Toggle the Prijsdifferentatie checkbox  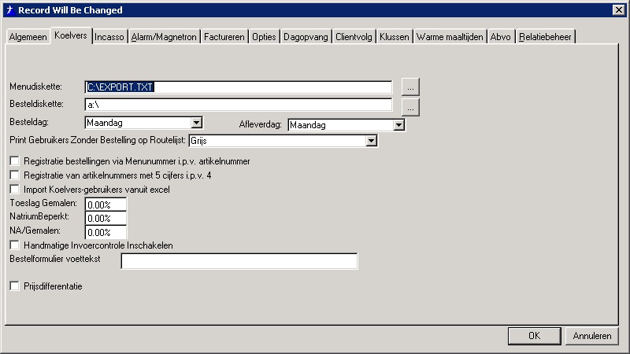coord(14,286)
